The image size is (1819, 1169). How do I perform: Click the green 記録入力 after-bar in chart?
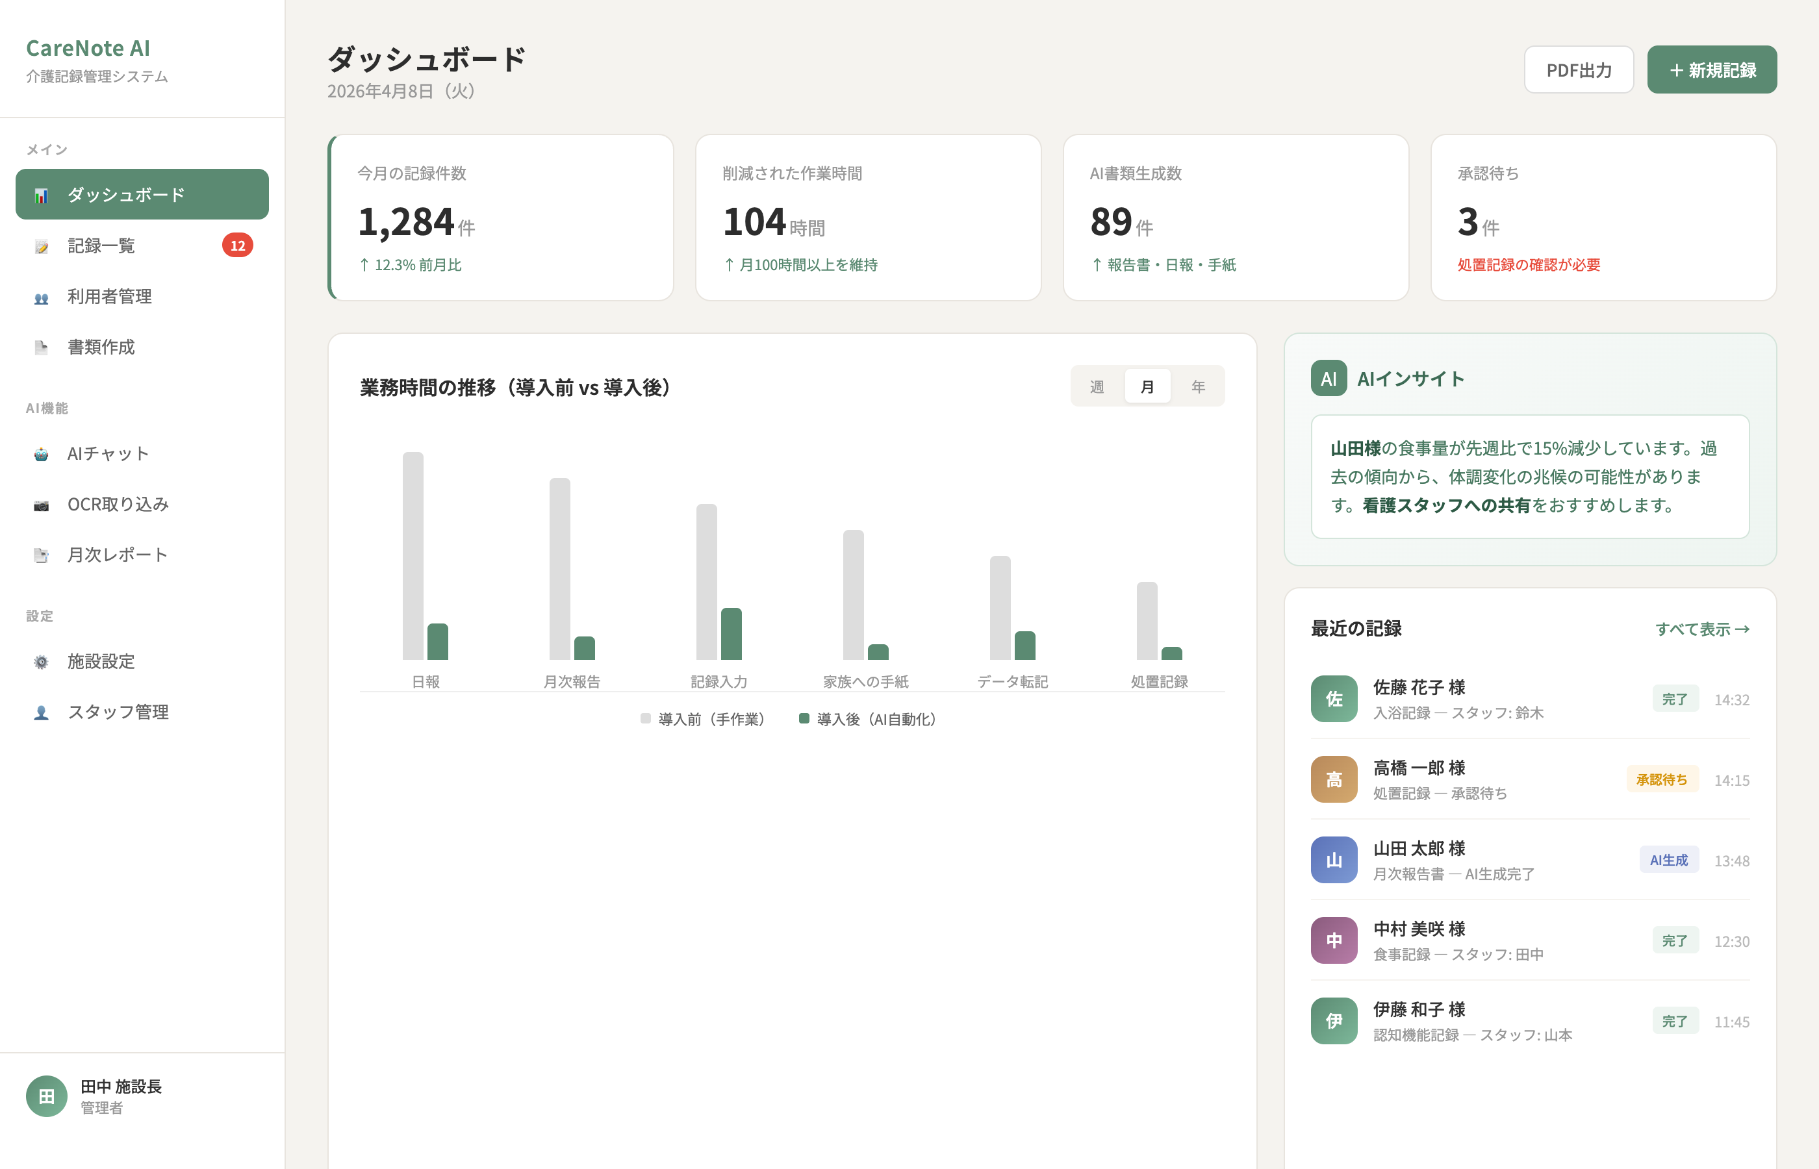pos(731,634)
